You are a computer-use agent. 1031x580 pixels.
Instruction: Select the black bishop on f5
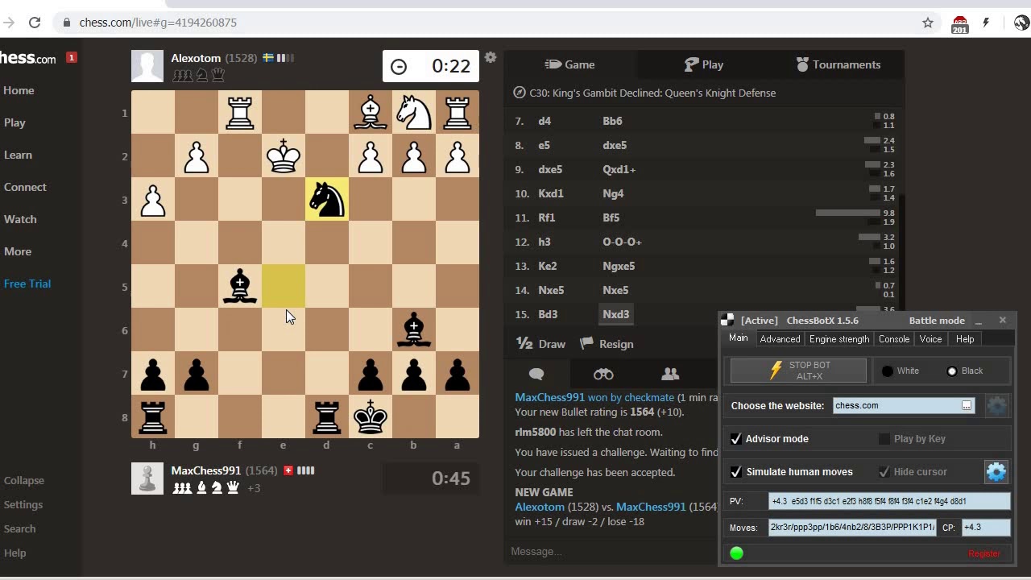(x=240, y=287)
